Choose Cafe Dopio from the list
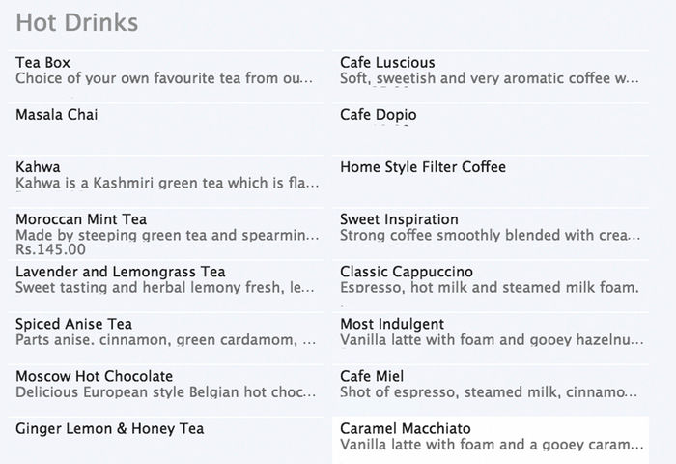 click(491, 130)
